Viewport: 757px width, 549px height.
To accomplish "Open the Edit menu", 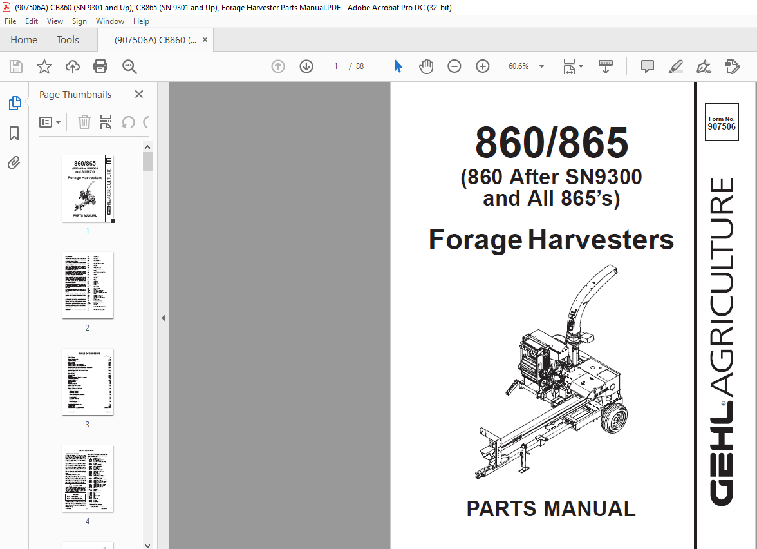I will click(x=32, y=21).
